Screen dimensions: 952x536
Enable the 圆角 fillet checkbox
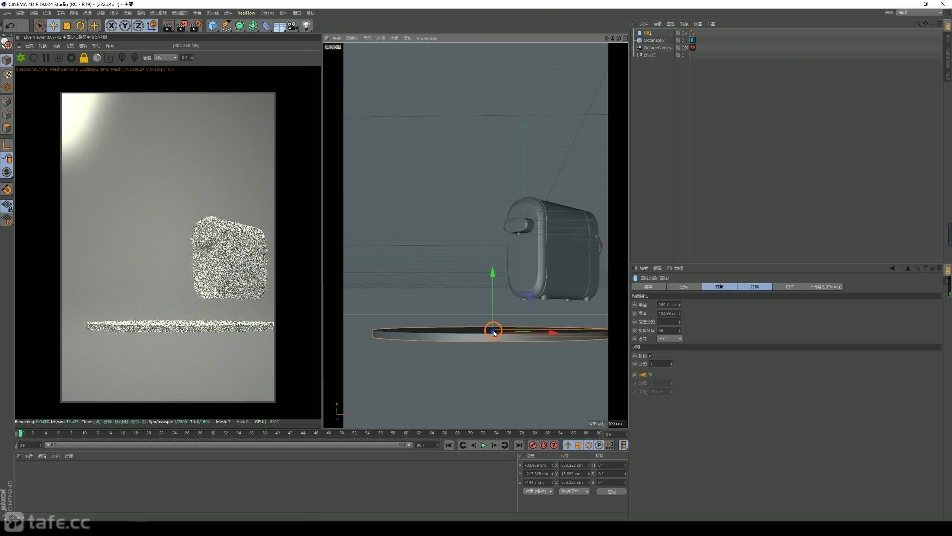coord(651,374)
